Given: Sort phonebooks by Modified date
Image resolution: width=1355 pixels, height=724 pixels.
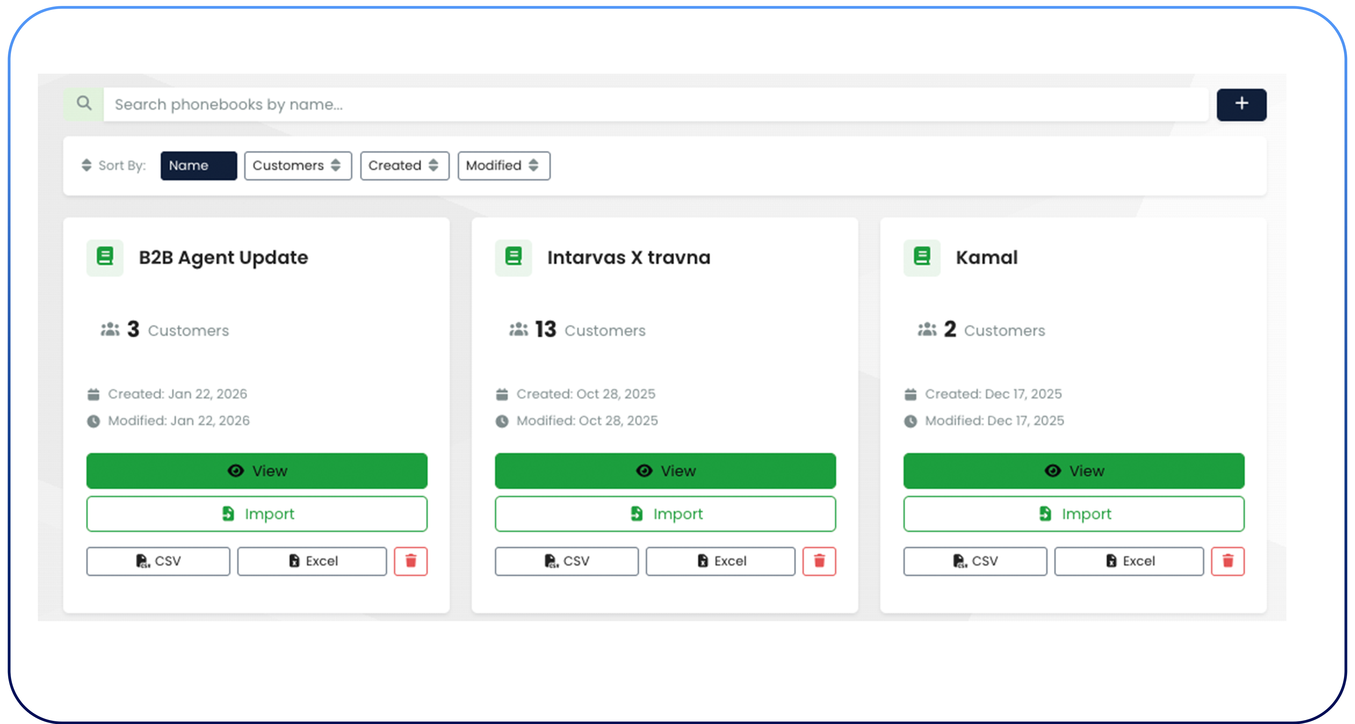Looking at the screenshot, I should (503, 165).
